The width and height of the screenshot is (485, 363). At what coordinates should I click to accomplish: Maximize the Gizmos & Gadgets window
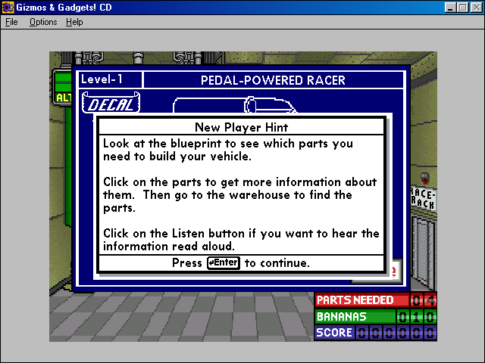pyautogui.click(x=463, y=8)
